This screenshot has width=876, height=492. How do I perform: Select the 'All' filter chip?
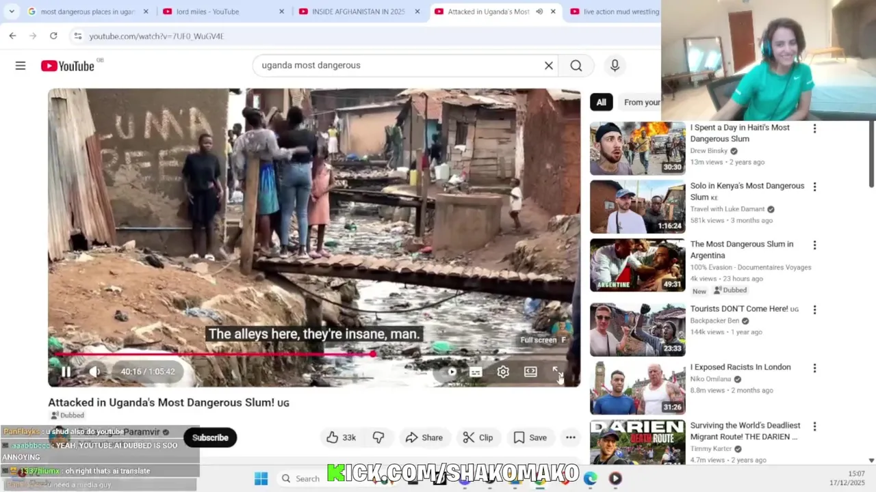pos(601,102)
